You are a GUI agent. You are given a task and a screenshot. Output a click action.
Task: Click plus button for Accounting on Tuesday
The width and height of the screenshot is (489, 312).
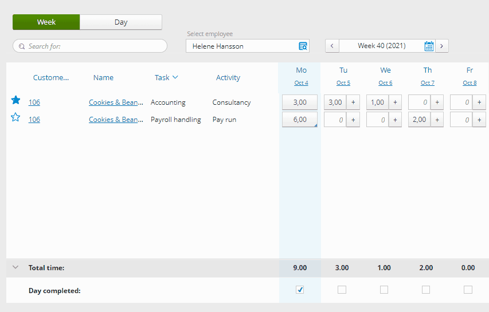pos(353,102)
